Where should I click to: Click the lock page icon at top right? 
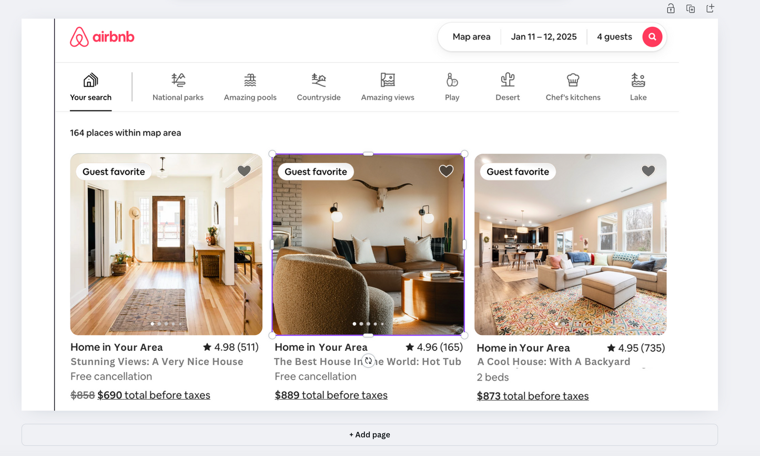pos(671,8)
